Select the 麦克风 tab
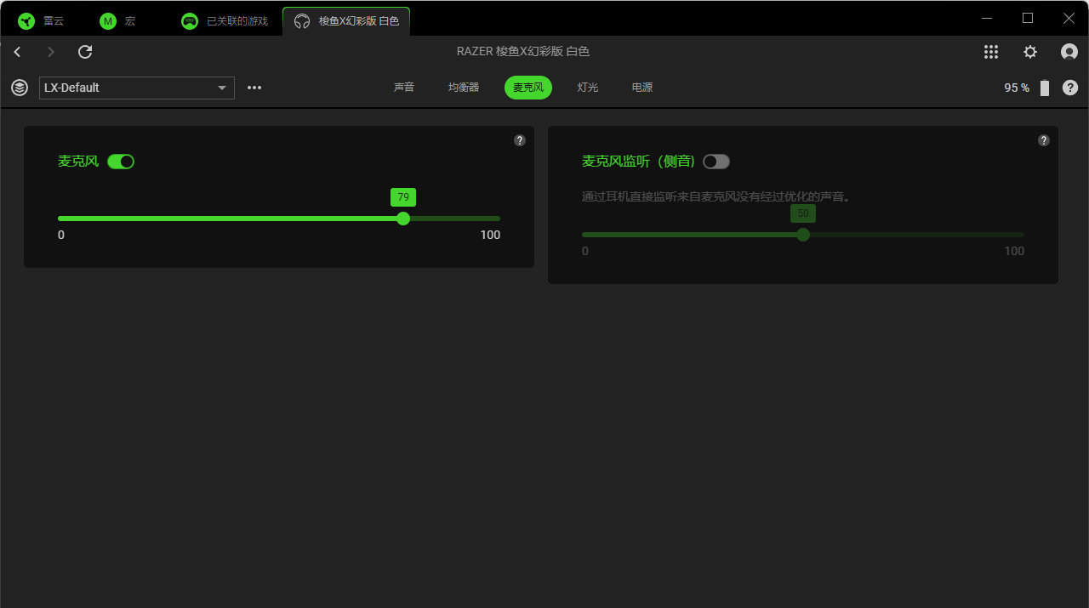 (x=528, y=88)
